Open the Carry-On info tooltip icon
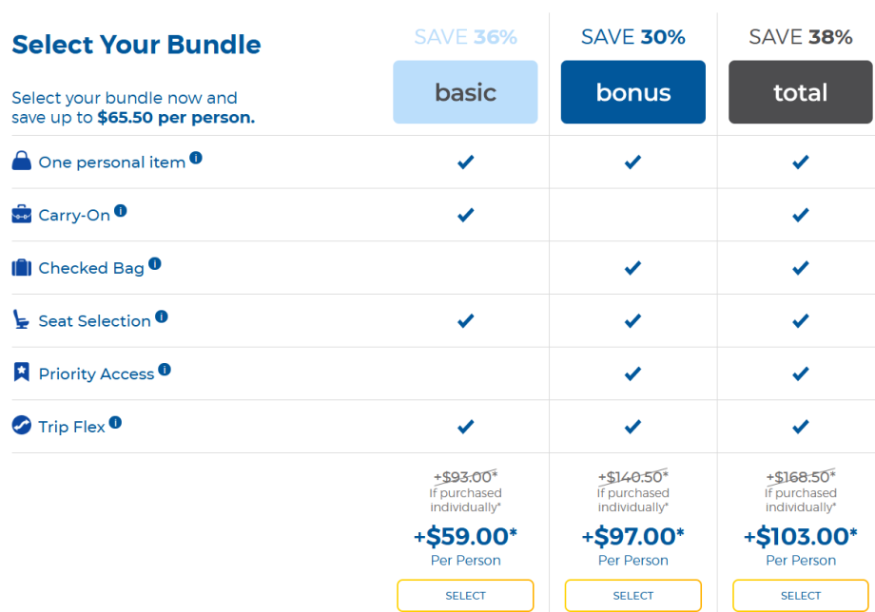 121,211
